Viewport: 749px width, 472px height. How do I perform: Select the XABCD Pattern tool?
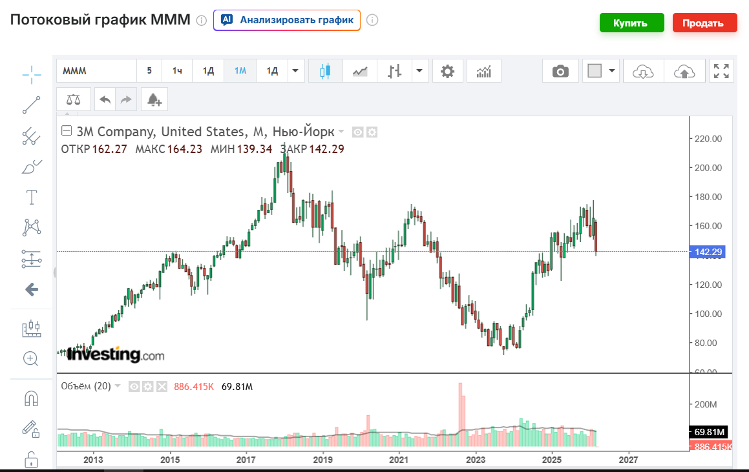point(30,227)
